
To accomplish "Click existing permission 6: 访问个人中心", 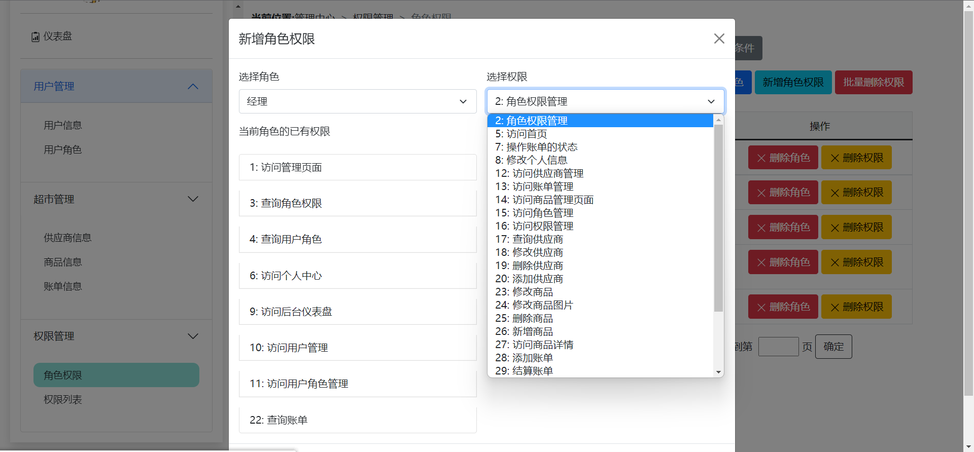I will pyautogui.click(x=358, y=276).
